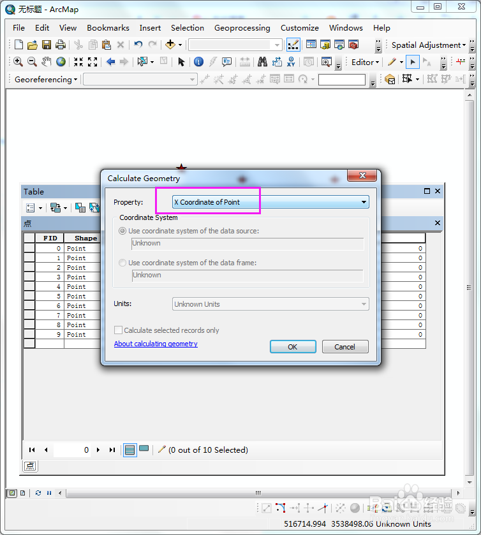
Task: Select the Zoom In tool
Action: pos(18,62)
